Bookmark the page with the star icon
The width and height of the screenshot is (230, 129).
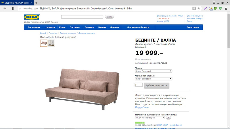point(198,9)
